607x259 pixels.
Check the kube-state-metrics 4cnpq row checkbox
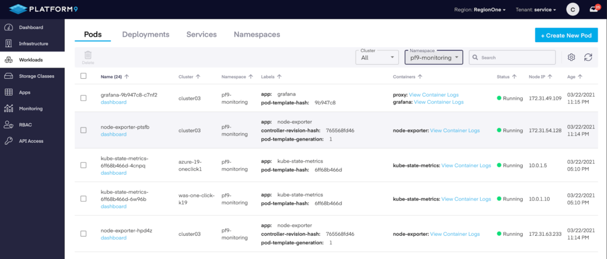coord(83,165)
